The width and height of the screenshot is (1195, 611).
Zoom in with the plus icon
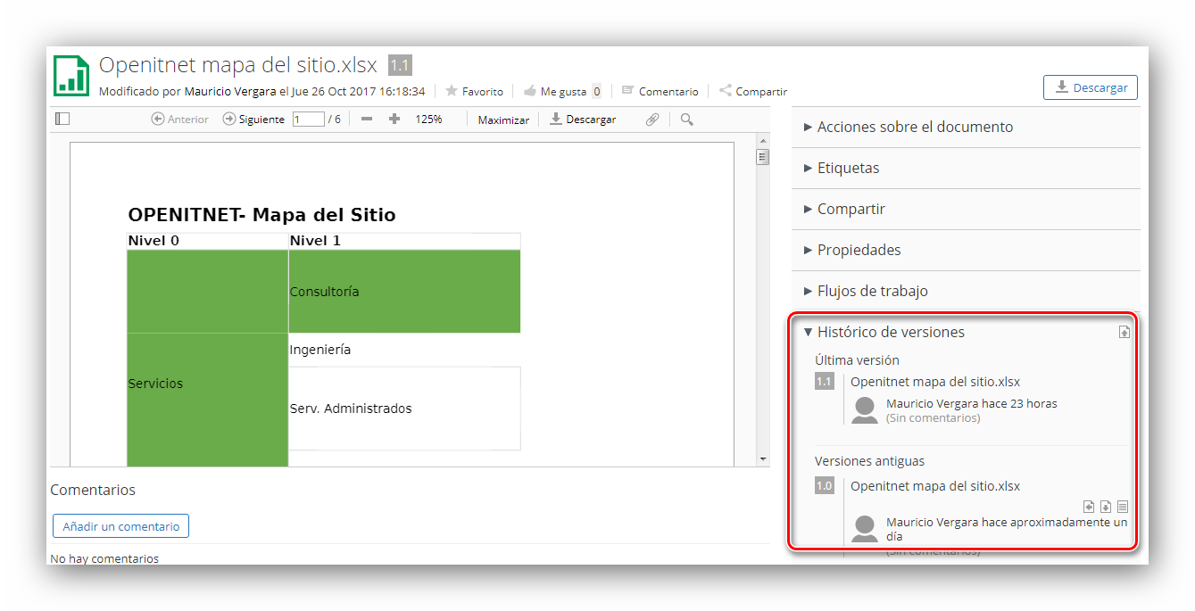tap(394, 119)
